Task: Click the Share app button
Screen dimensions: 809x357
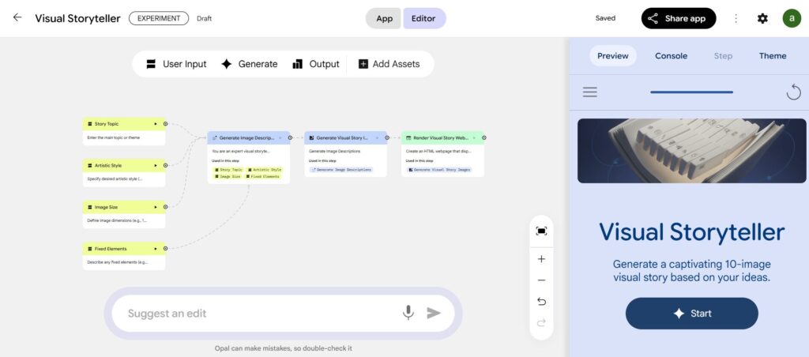Action: [x=679, y=18]
